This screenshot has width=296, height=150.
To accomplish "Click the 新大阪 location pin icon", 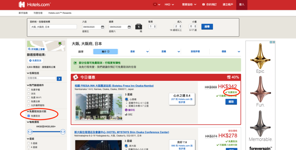I will (126, 146).
